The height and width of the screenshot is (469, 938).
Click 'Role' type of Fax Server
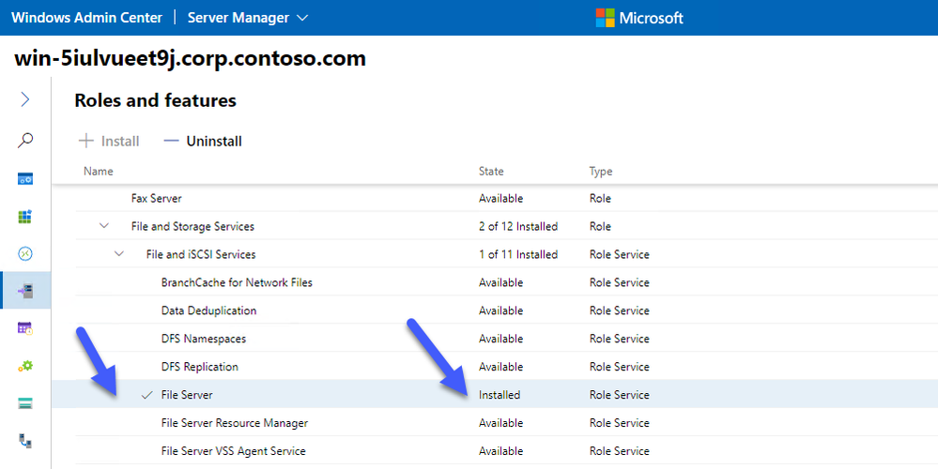(600, 198)
